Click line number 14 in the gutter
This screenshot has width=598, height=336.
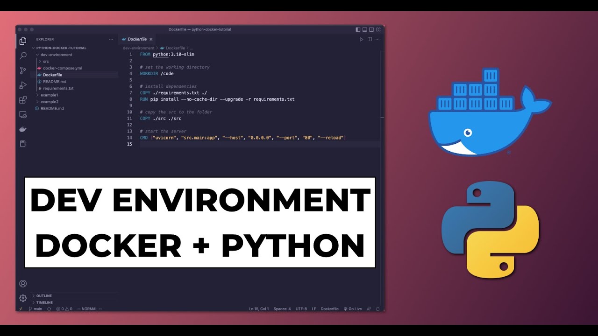click(130, 138)
